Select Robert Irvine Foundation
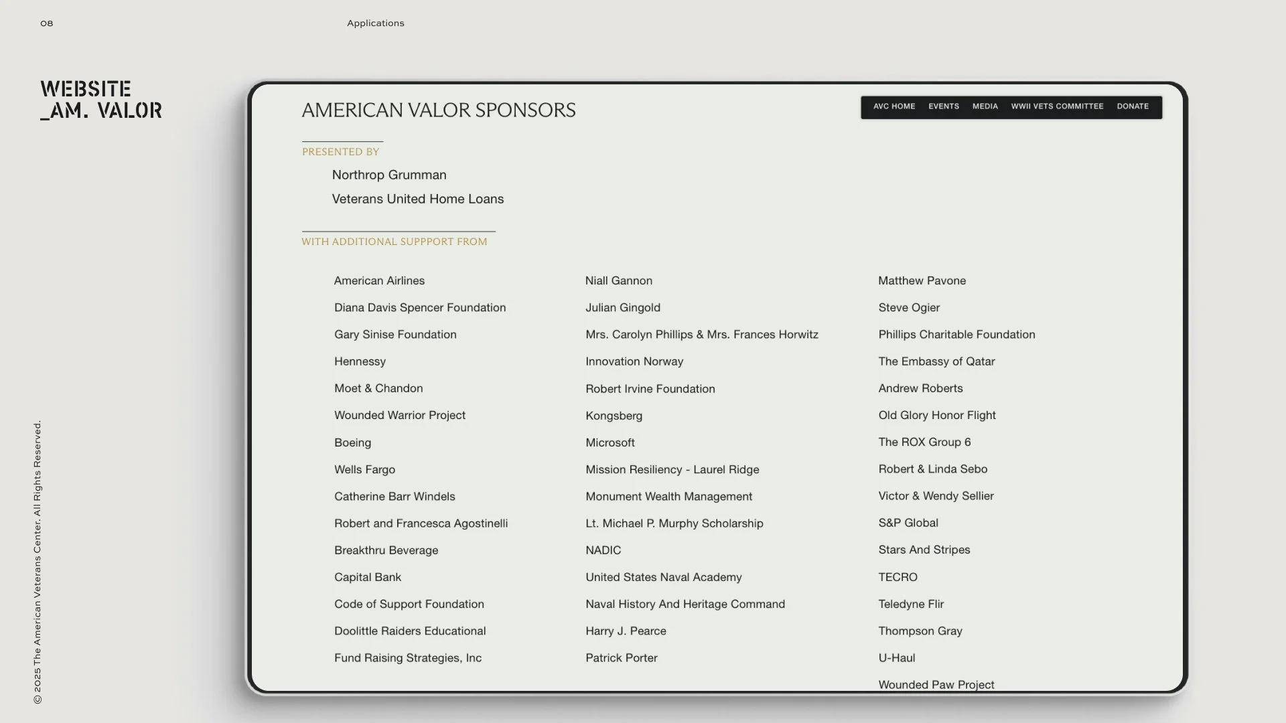Image resolution: width=1286 pixels, height=723 pixels. (650, 389)
